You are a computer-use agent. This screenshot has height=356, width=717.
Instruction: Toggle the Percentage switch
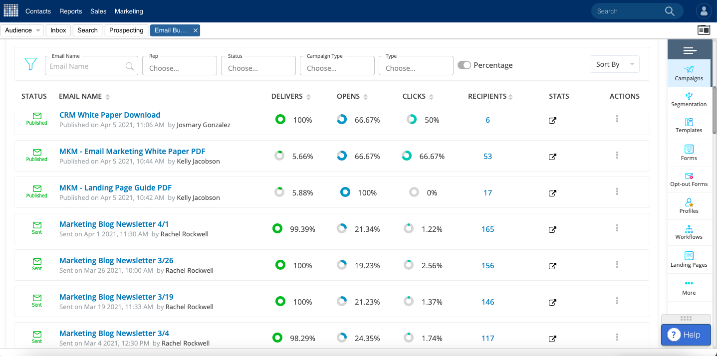click(x=464, y=65)
